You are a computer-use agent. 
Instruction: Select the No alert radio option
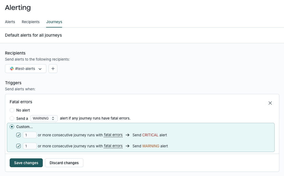tap(12, 110)
